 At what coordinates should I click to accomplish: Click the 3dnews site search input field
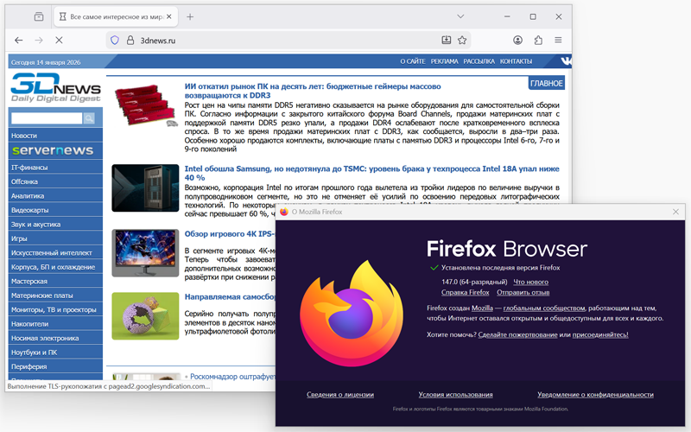pyautogui.click(x=46, y=118)
